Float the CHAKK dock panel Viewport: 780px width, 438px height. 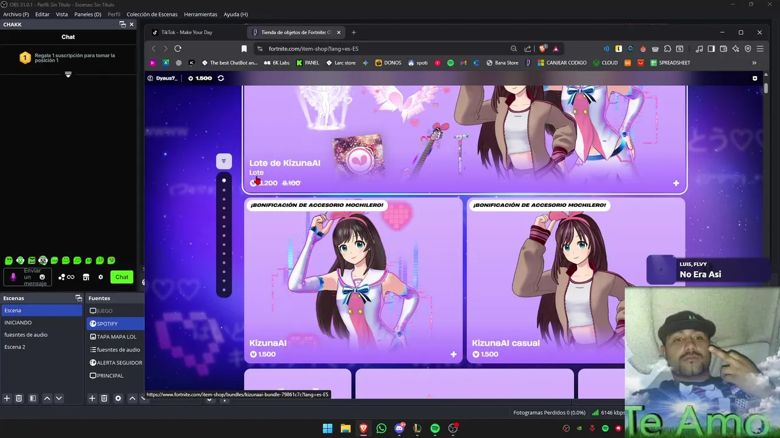tap(122, 24)
